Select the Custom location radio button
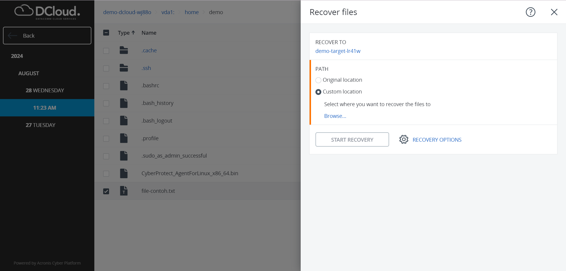This screenshot has width=566, height=271. [x=318, y=92]
